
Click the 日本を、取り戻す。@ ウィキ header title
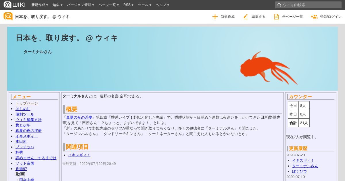click(x=42, y=17)
